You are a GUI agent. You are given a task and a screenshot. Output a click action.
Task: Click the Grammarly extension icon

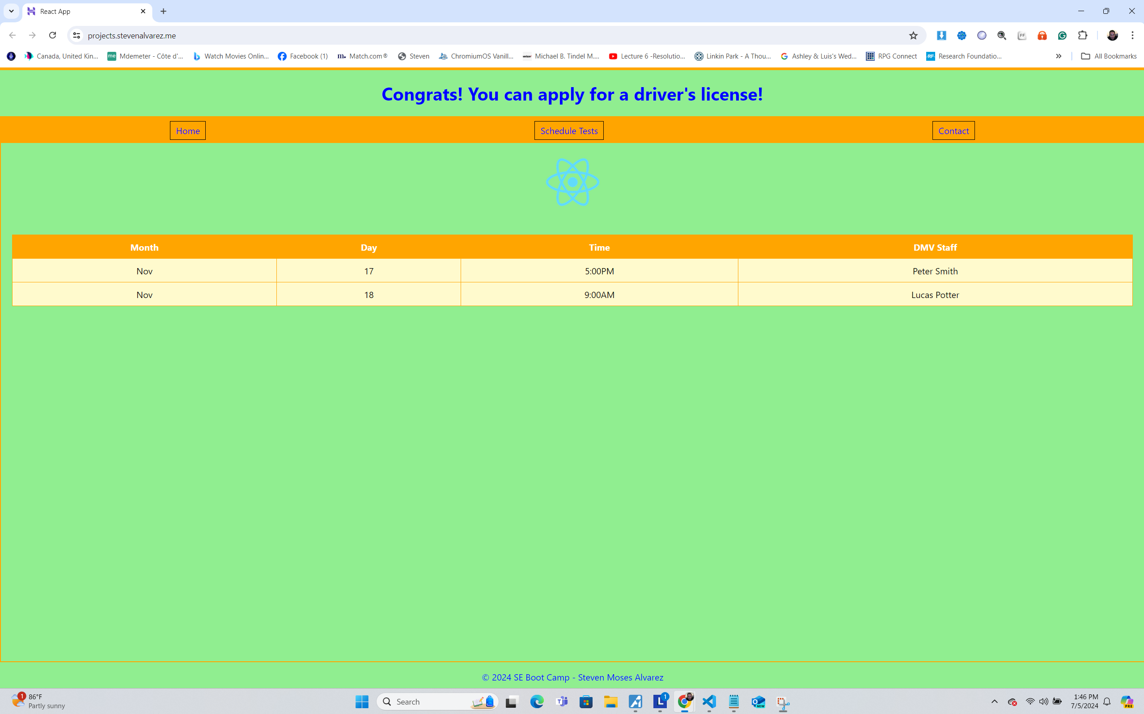click(1062, 35)
